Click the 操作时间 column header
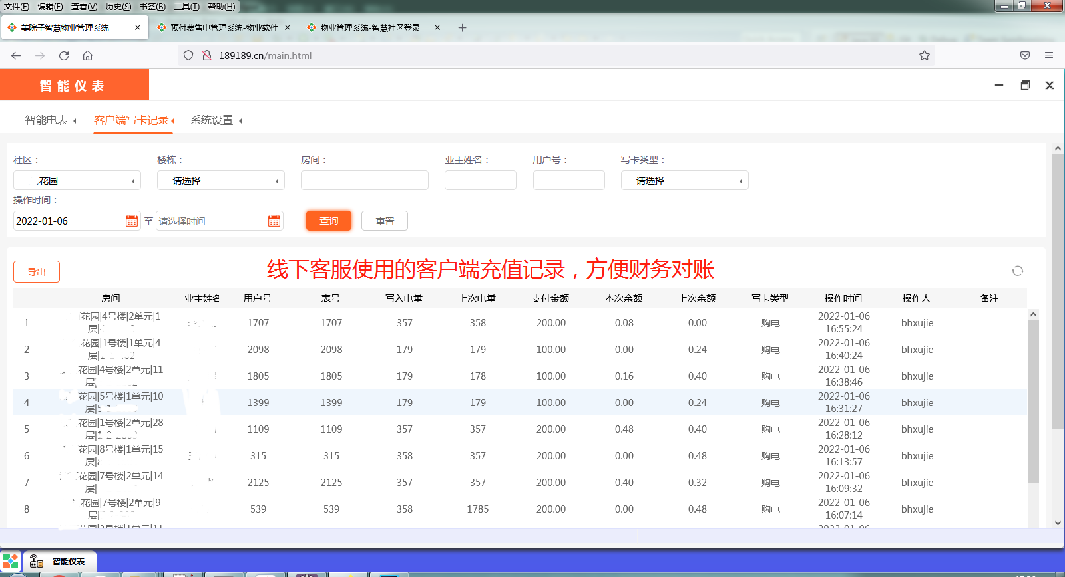Viewport: 1065px width, 577px height. (x=843, y=298)
